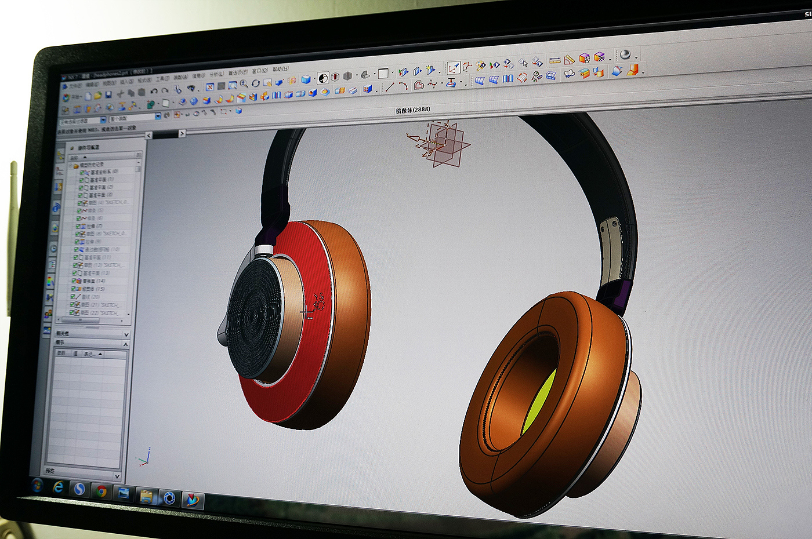This screenshot has height=539, width=812.
Task: Open the 首选项(P) menu
Action: 238,73
